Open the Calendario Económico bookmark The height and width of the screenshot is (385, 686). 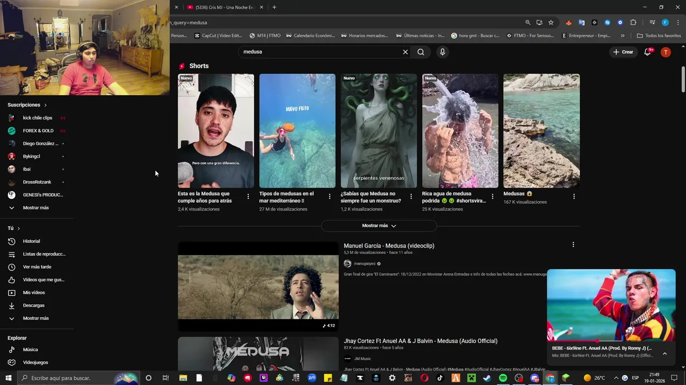tap(310, 36)
